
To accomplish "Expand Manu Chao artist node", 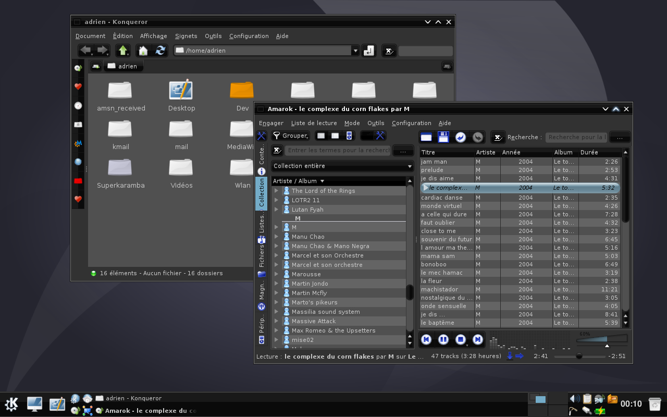I will (x=276, y=237).
